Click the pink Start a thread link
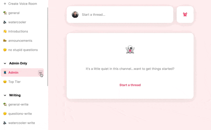This screenshot has height=130, width=211. [x=130, y=85]
